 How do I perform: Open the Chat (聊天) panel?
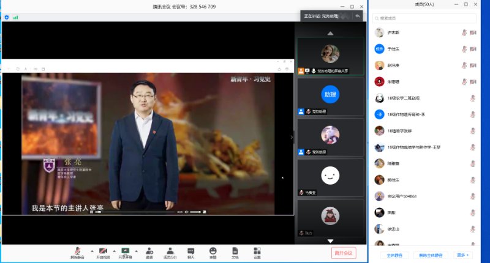(190, 252)
